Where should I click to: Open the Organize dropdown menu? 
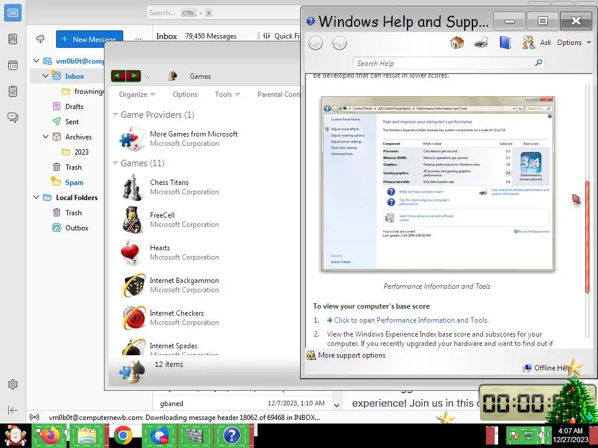coord(137,94)
